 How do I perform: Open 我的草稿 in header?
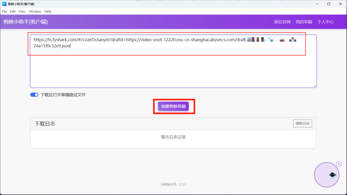[x=304, y=22]
